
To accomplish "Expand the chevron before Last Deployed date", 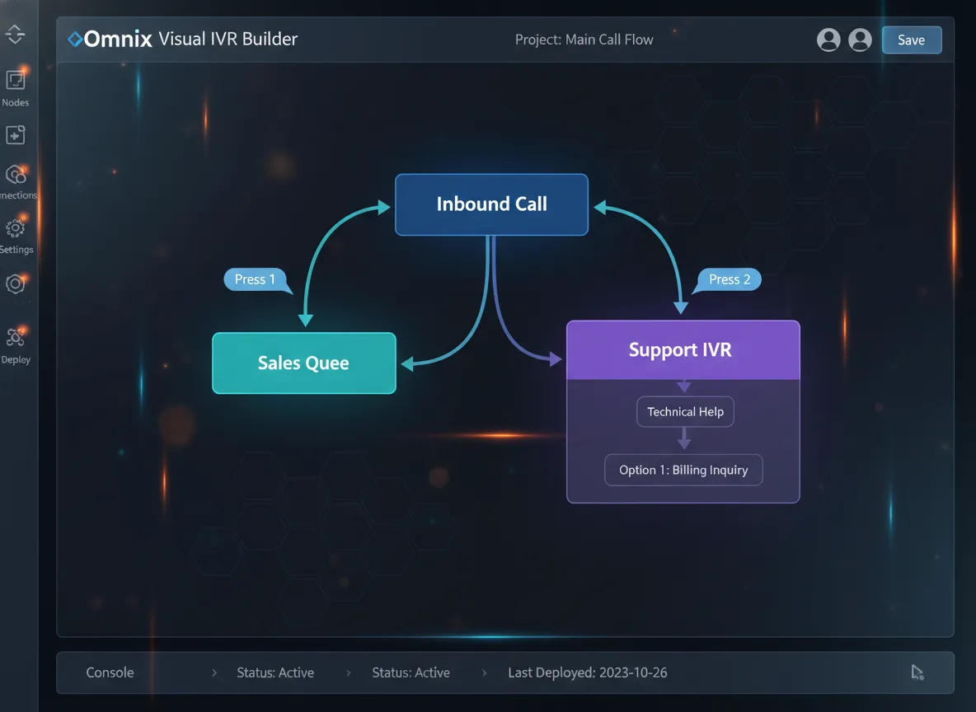I will click(483, 672).
